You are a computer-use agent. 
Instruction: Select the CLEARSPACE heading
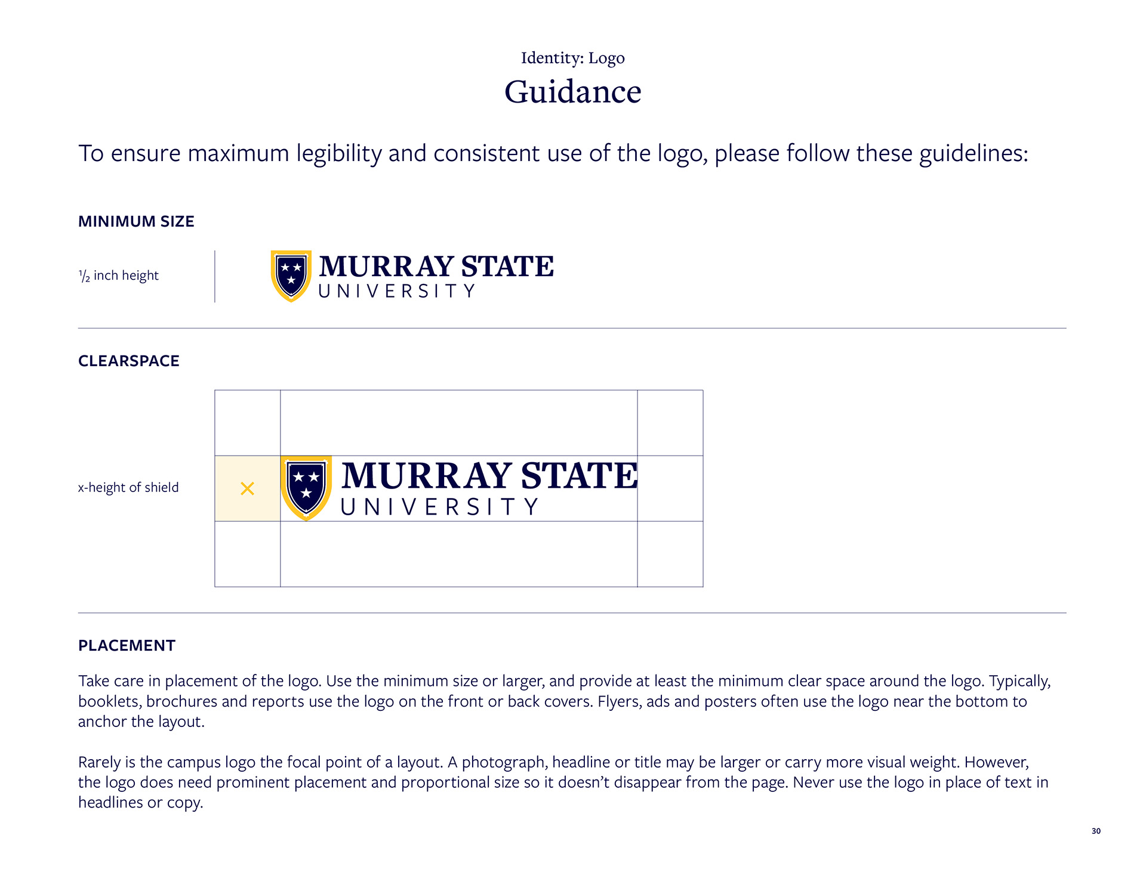[x=129, y=361]
